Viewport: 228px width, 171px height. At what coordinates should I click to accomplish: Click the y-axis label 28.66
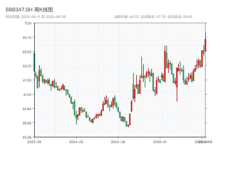(x=27, y=123)
